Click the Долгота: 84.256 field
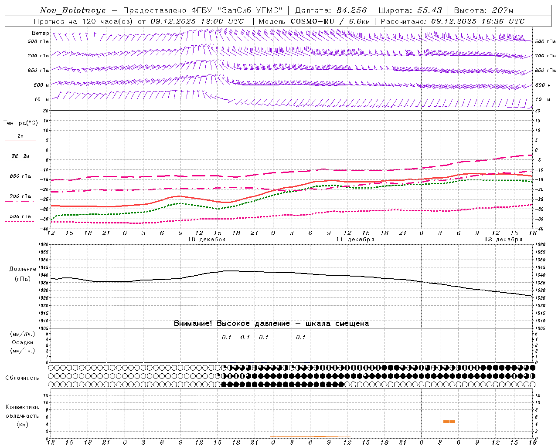Screen dimensions: 558x446 (x=331, y=10)
